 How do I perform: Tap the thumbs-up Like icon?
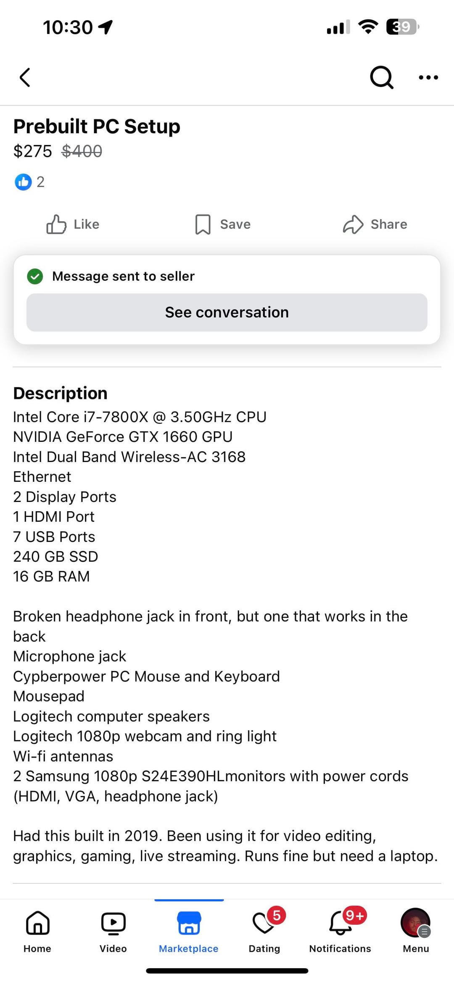[56, 224]
